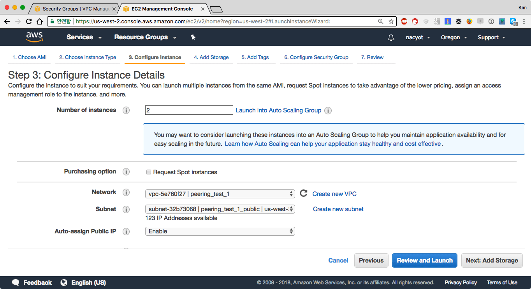Open the Auto-assign Public IP dropdown
531x289 pixels.
[x=220, y=231]
